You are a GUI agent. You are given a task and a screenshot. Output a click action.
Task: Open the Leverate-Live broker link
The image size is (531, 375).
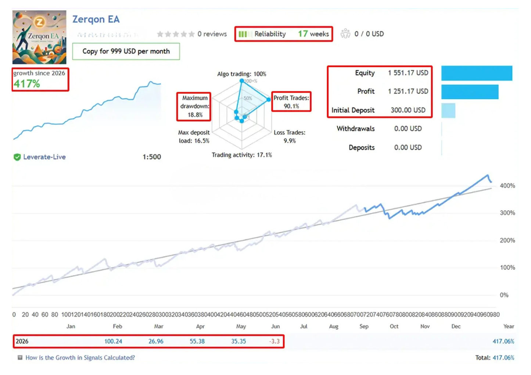[x=44, y=157]
